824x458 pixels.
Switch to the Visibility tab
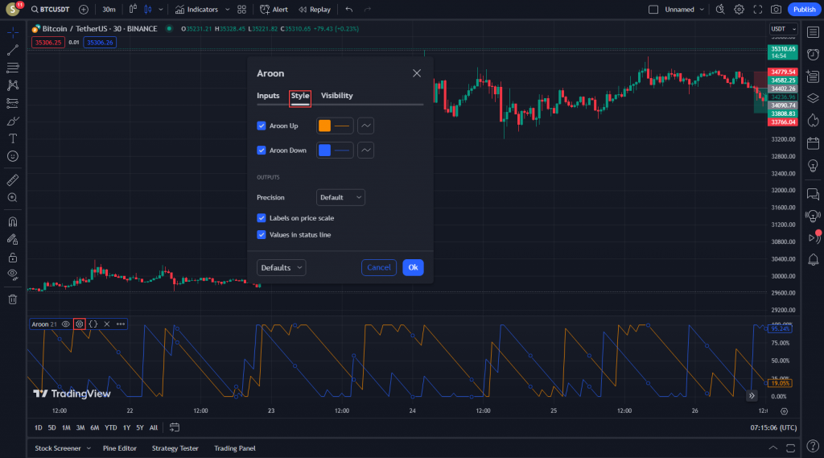[336, 96]
